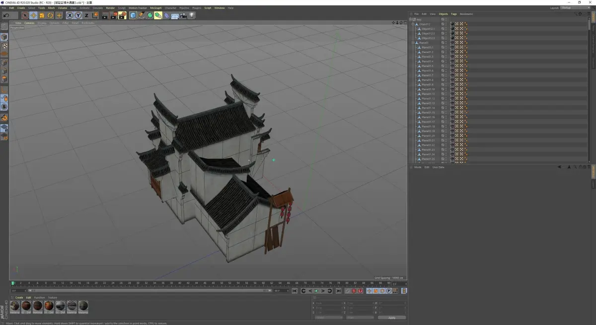Select Object12.1 in Object Manager

[x=428, y=29]
